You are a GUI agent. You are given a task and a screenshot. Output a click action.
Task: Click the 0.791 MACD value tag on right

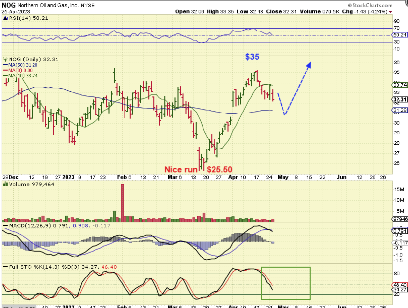[x=400, y=231]
